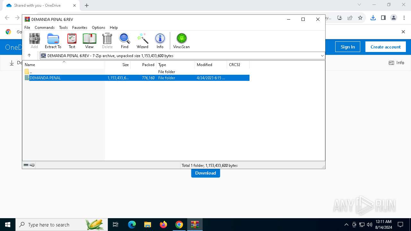Click the Add toolbar icon in WinRAR
Screen dimensions: 411x231
tap(34, 41)
